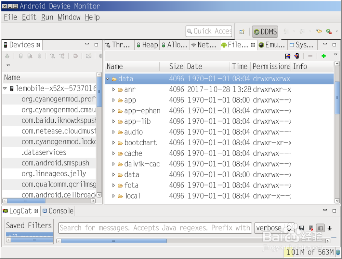Screen dimensions: 342x259
Task: Click the LogCat clear log icon
Action: click(x=311, y=228)
